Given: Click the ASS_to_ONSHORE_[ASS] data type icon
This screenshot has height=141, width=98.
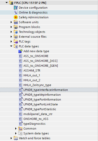Looking at the screenshot, I should click(20, 61).
